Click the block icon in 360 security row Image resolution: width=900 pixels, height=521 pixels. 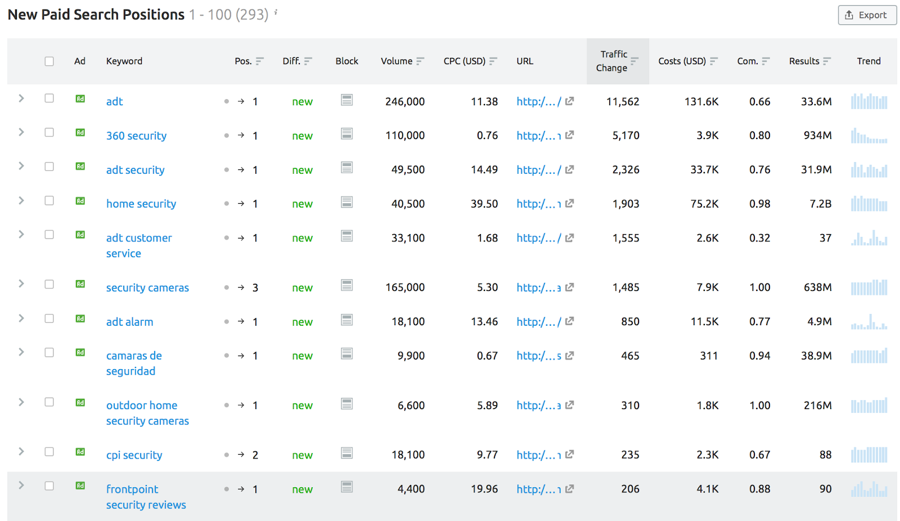pos(347,134)
